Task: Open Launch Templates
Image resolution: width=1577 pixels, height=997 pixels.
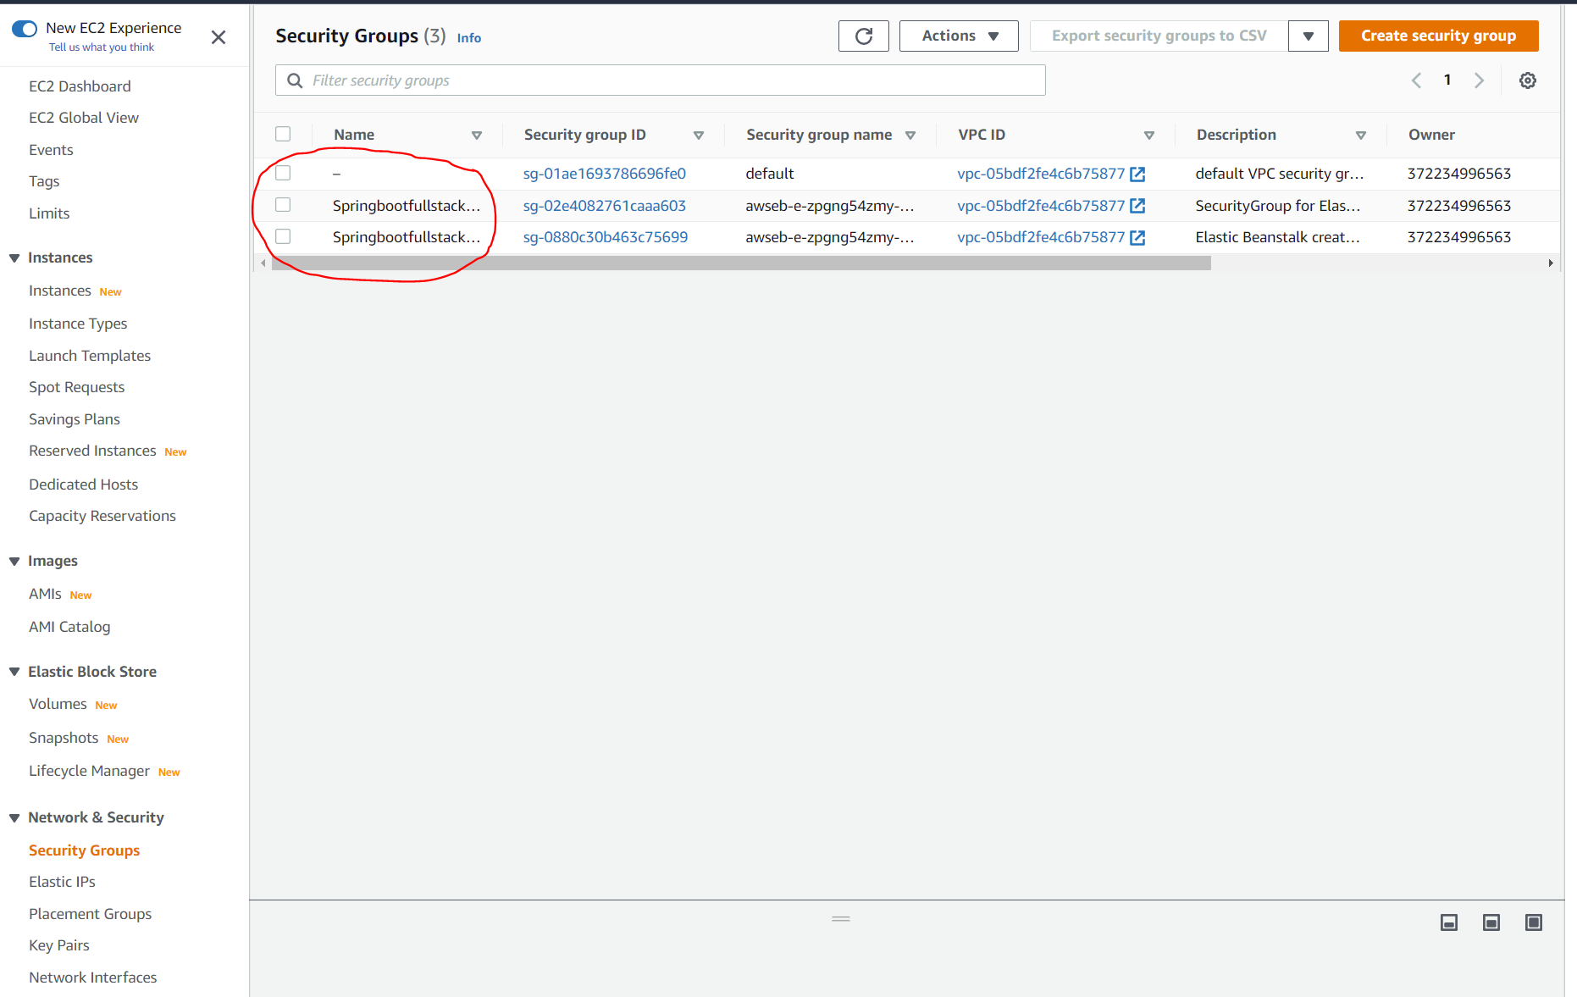Action: coord(90,356)
